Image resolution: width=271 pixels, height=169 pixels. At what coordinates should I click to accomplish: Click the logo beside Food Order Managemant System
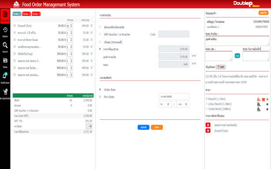point(16,4)
